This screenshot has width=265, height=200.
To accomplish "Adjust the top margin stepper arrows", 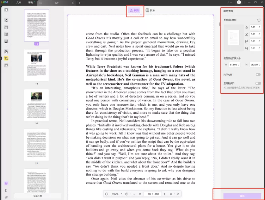I will tap(259, 27).
